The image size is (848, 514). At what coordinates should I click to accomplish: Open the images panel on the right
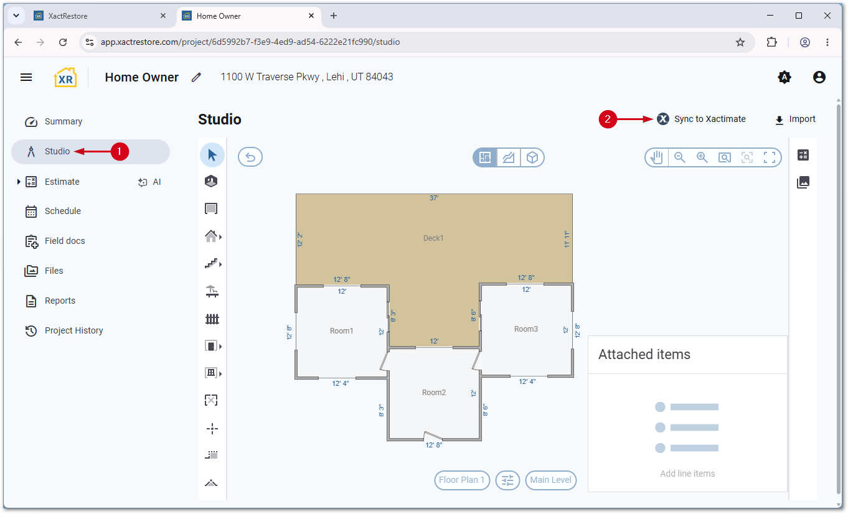[x=803, y=182]
